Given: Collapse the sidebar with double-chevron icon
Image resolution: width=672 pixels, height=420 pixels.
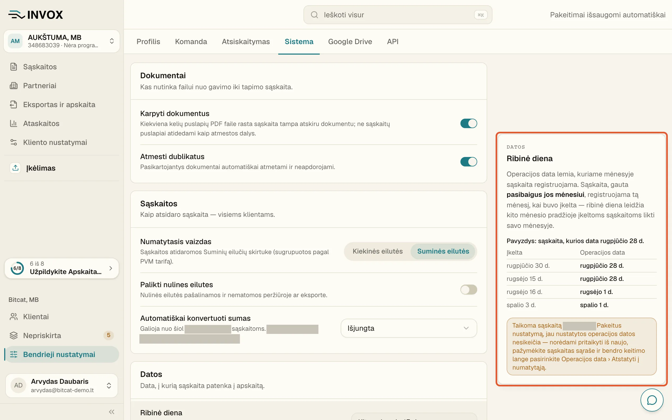Looking at the screenshot, I should (112, 412).
